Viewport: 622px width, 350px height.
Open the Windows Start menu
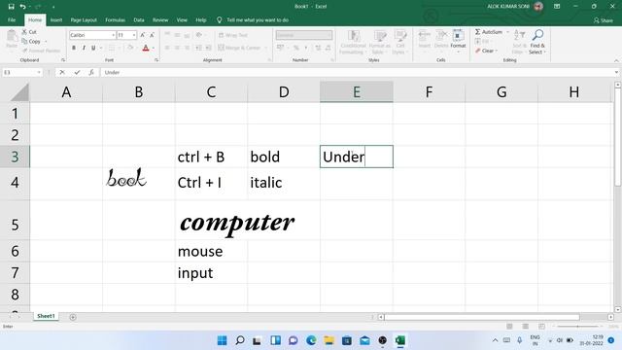[223, 340]
